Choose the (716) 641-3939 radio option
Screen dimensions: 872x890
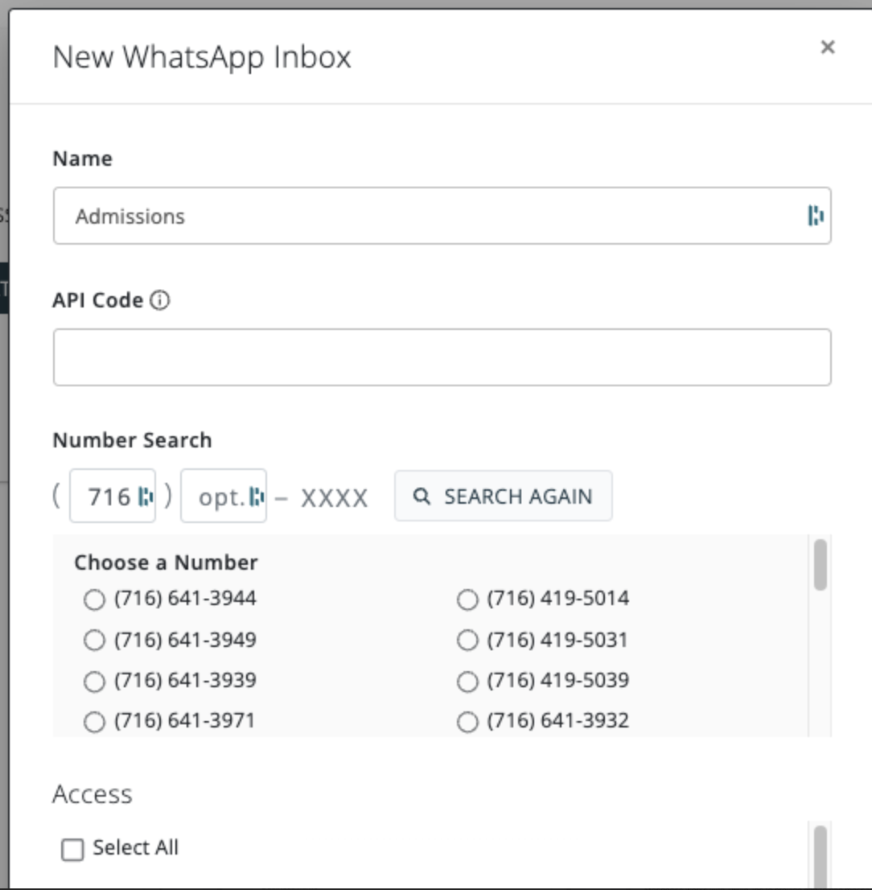pos(95,682)
